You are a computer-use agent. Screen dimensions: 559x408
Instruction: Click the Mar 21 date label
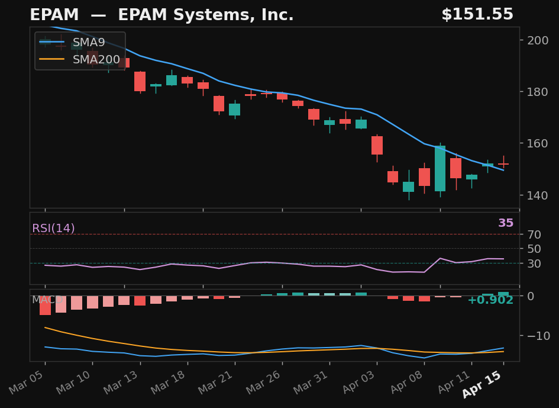click(x=216, y=382)
